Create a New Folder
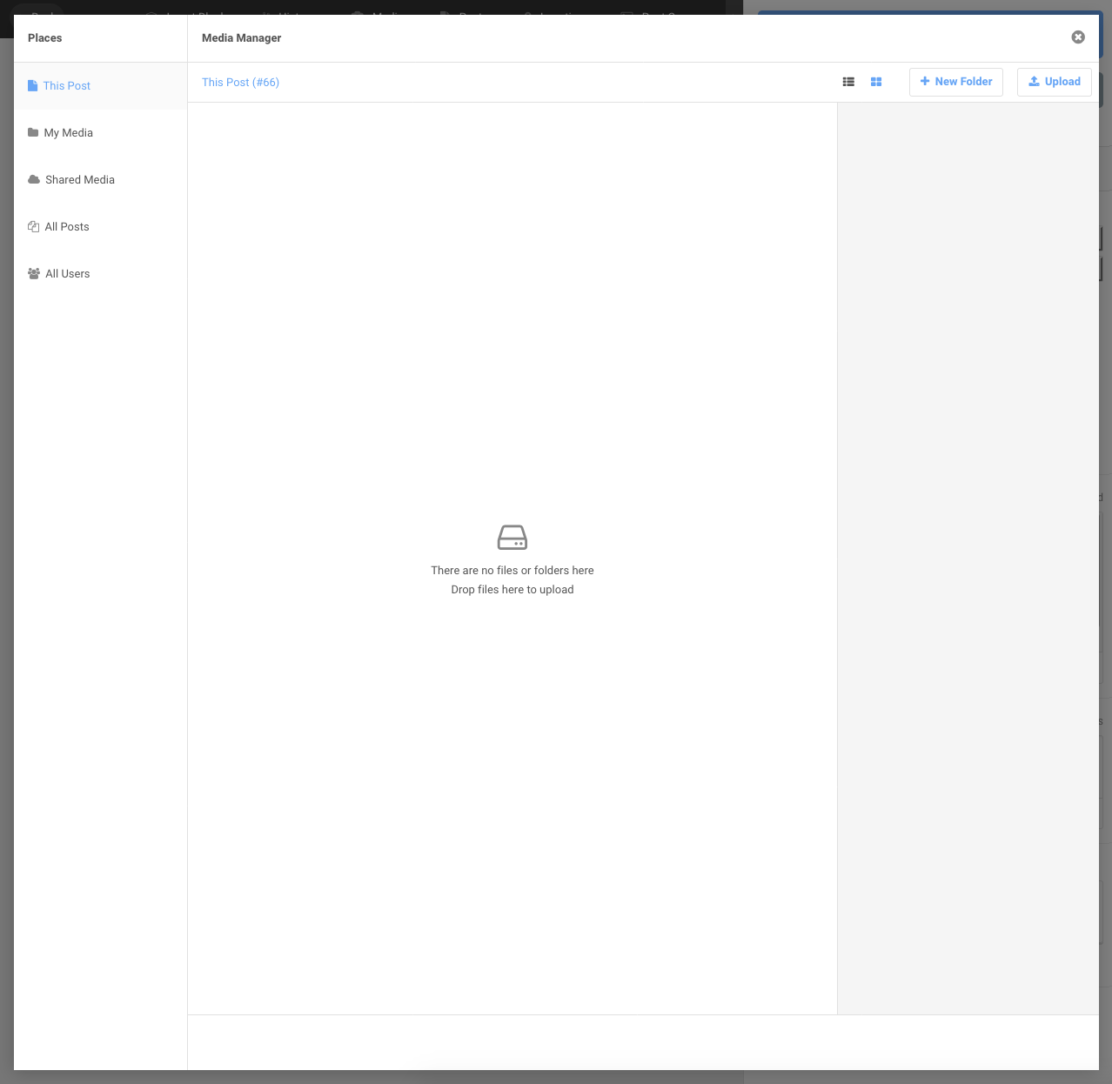1112x1084 pixels. coord(956,82)
